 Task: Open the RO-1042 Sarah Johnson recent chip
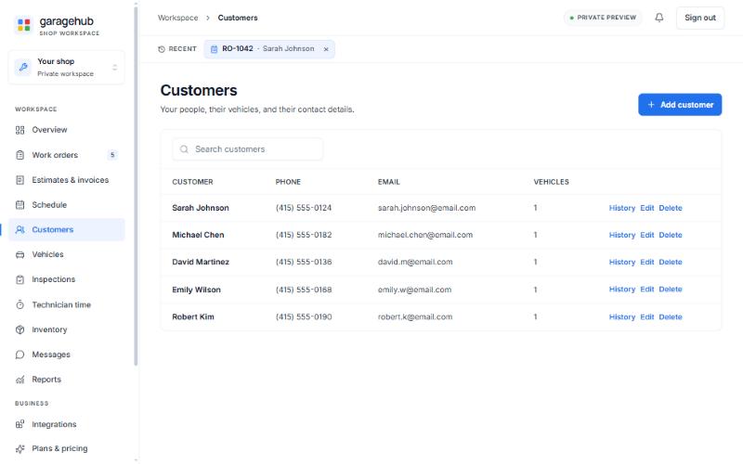[269, 49]
